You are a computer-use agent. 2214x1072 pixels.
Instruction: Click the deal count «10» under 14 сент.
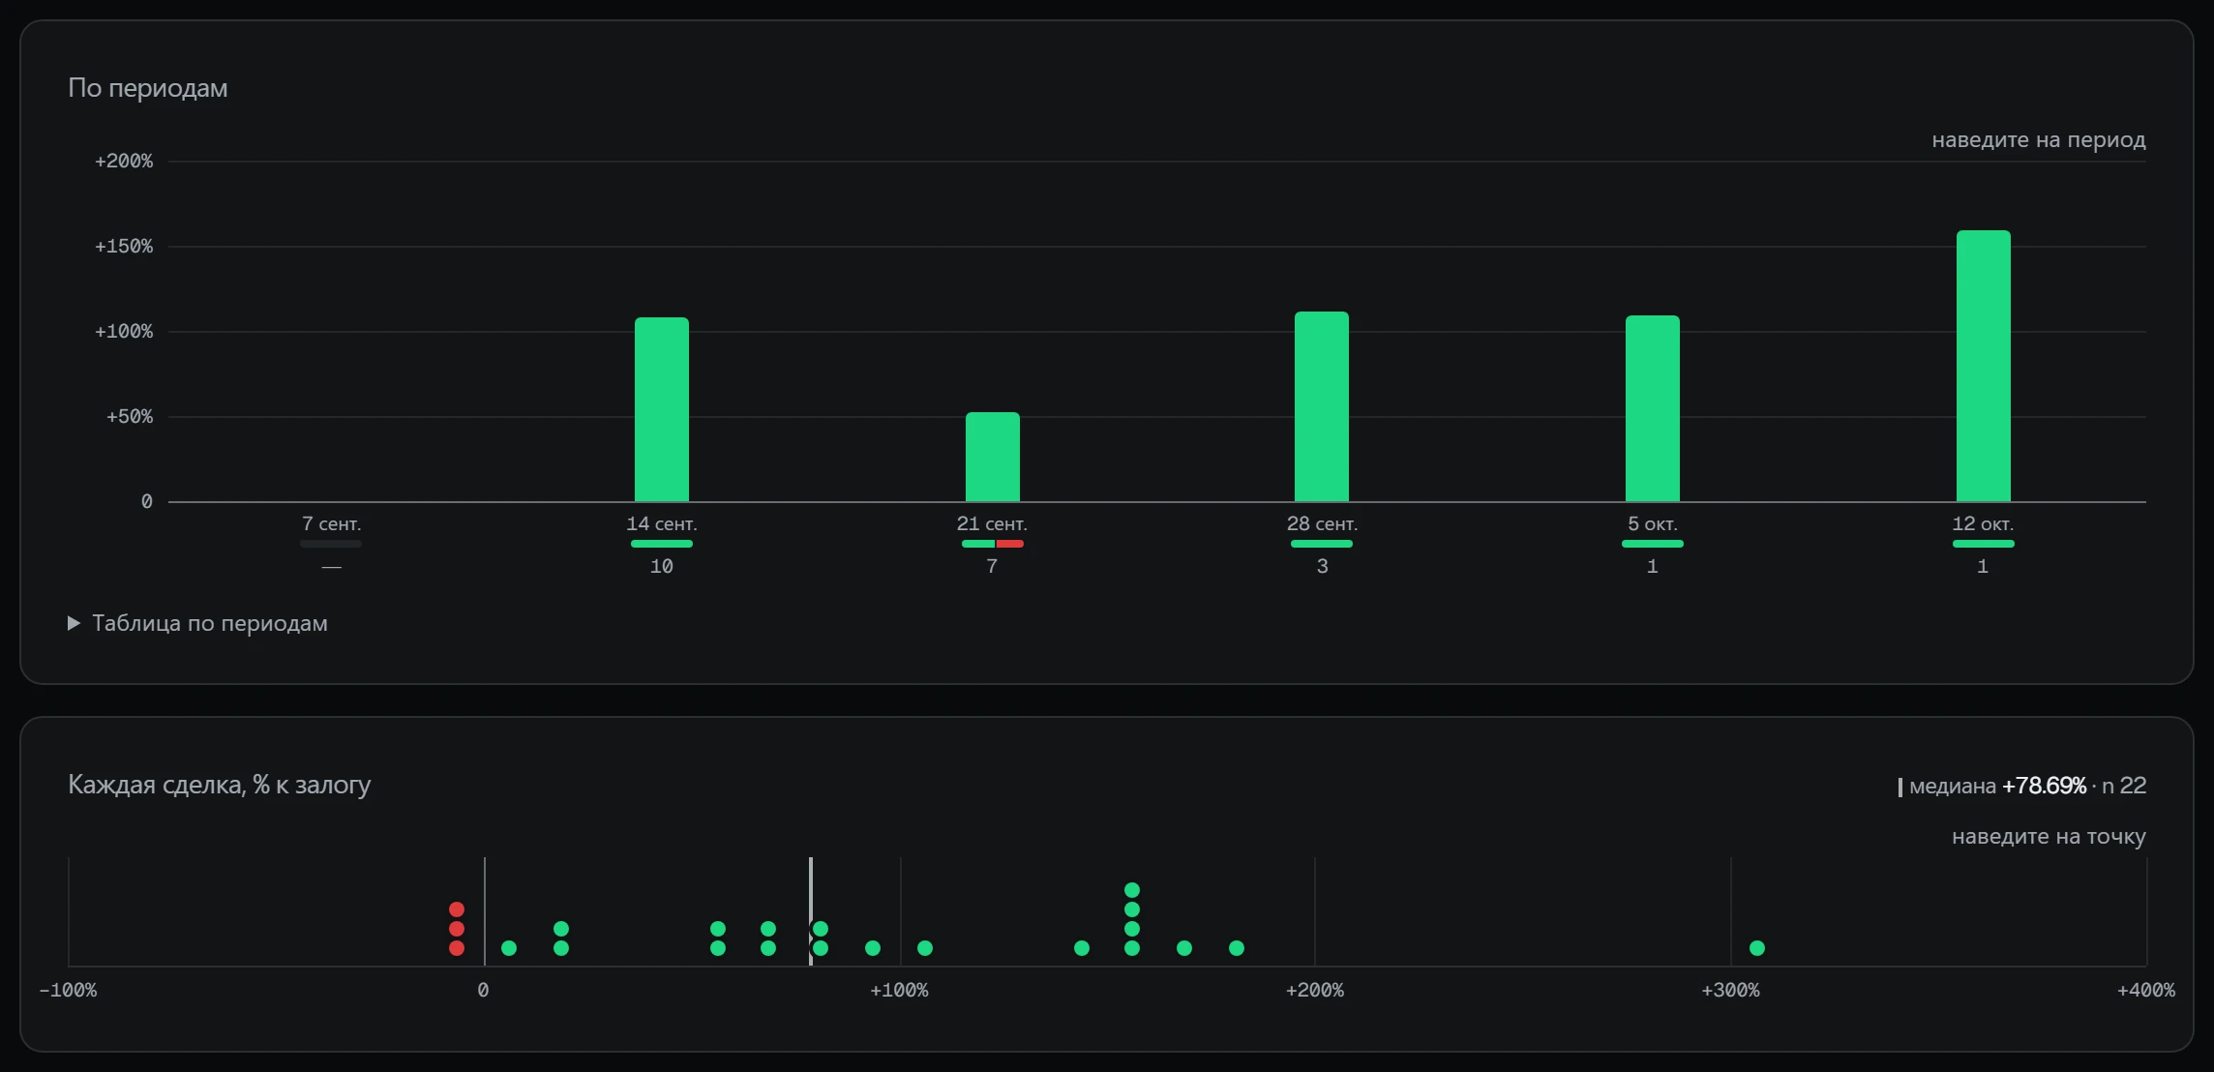tap(662, 567)
